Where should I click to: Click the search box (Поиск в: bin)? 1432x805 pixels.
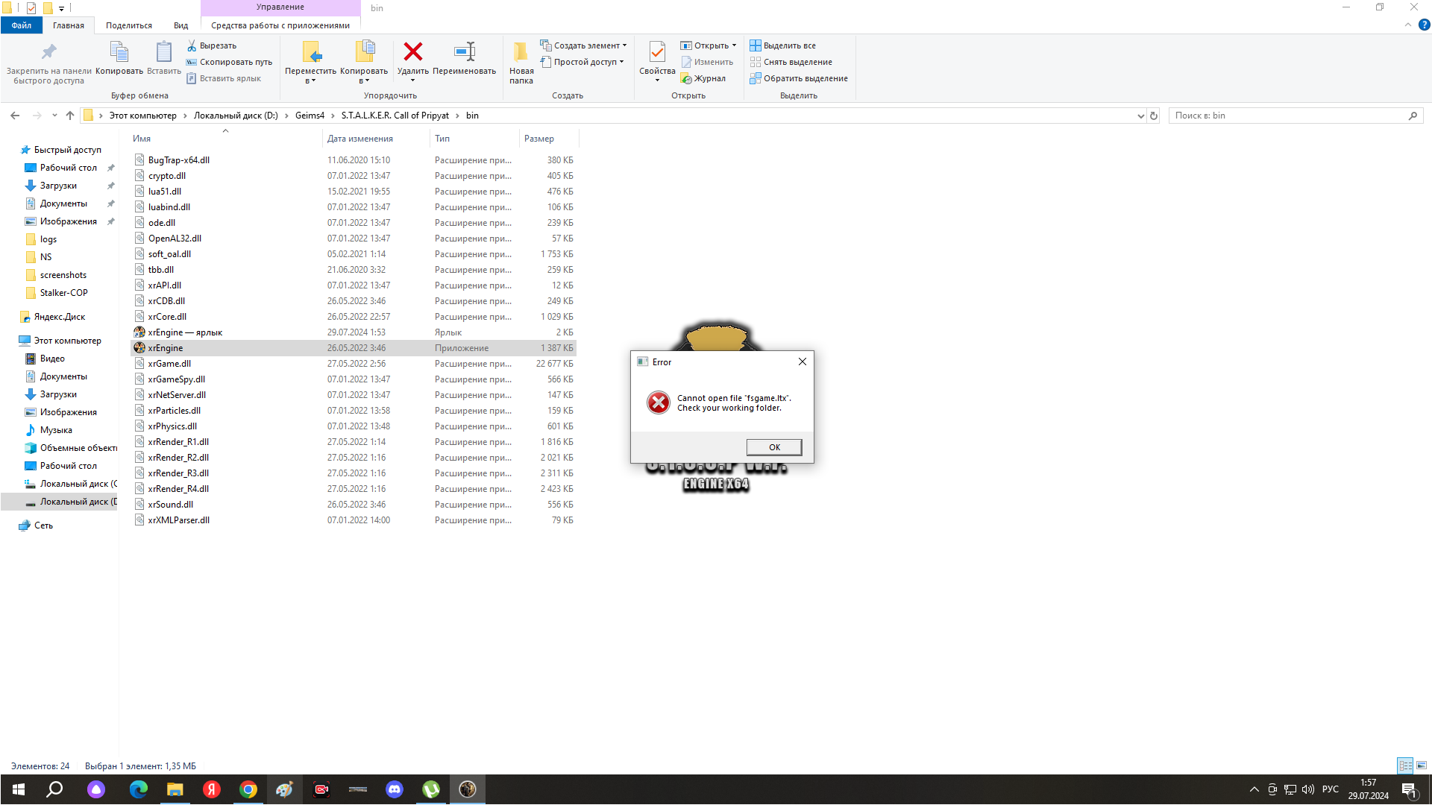pyautogui.click(x=1287, y=116)
